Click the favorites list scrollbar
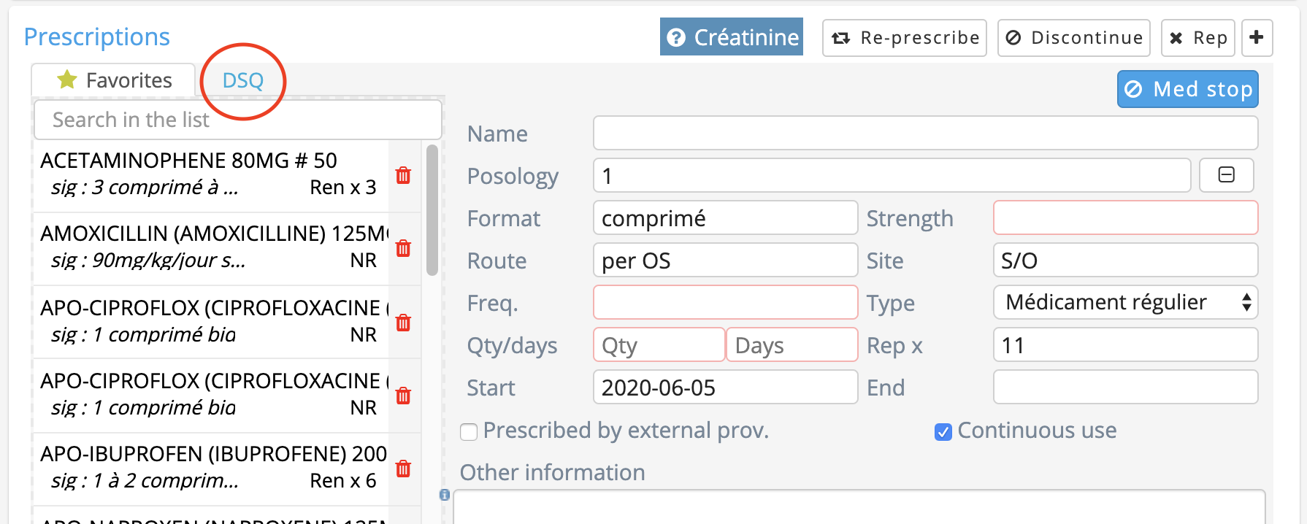Image resolution: width=1307 pixels, height=524 pixels. [x=432, y=210]
